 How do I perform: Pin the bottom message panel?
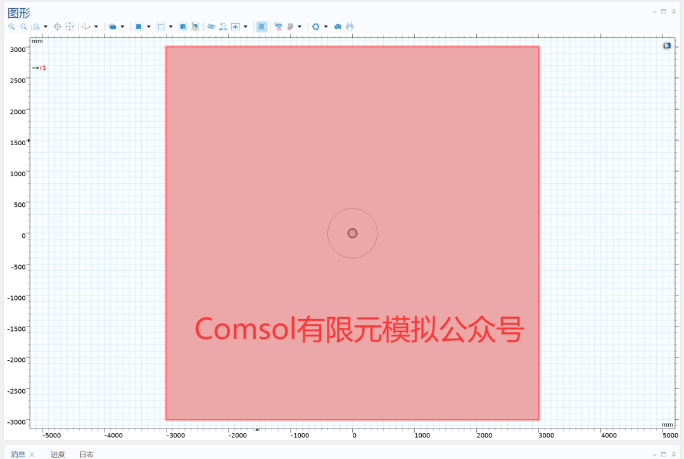673,454
